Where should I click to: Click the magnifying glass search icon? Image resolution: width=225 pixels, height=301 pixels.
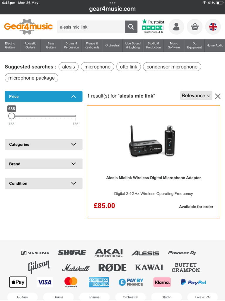(131, 27)
